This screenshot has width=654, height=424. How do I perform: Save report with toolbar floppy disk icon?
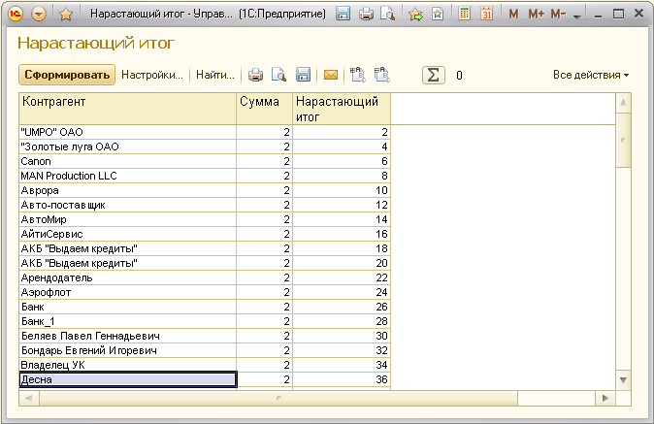pos(303,75)
